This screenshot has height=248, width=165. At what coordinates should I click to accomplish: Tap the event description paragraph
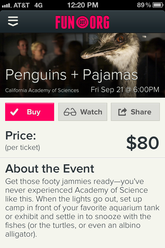[x=82, y=208]
